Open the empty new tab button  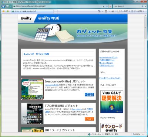point(55,11)
